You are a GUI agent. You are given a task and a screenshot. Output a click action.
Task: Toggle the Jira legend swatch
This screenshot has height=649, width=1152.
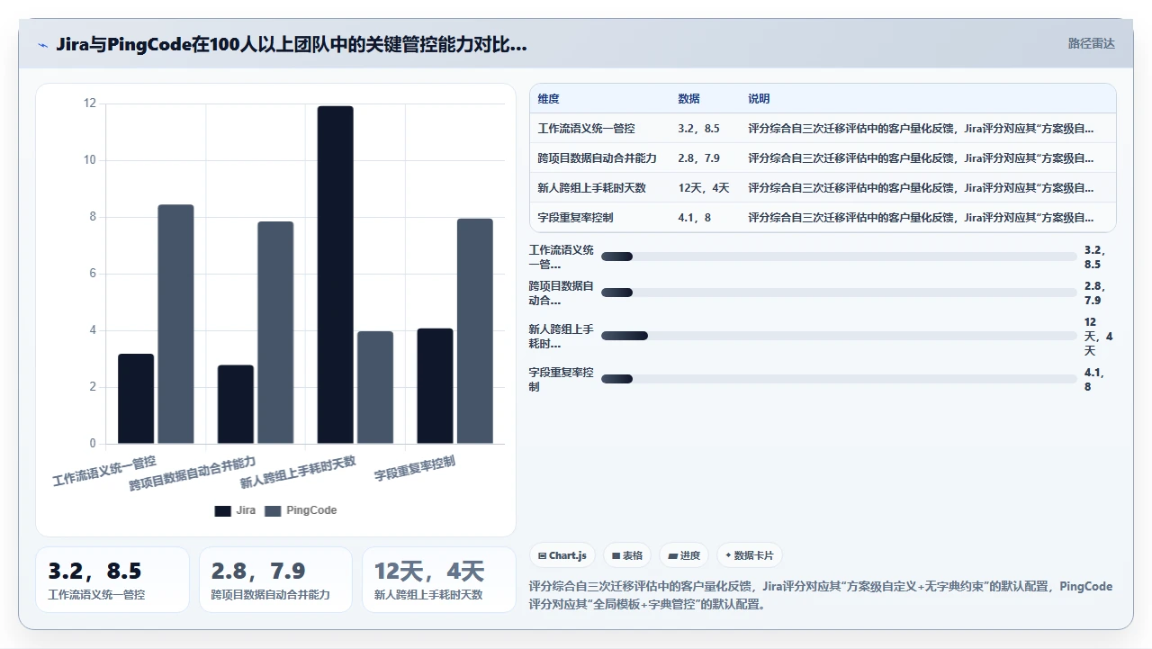[x=222, y=510]
